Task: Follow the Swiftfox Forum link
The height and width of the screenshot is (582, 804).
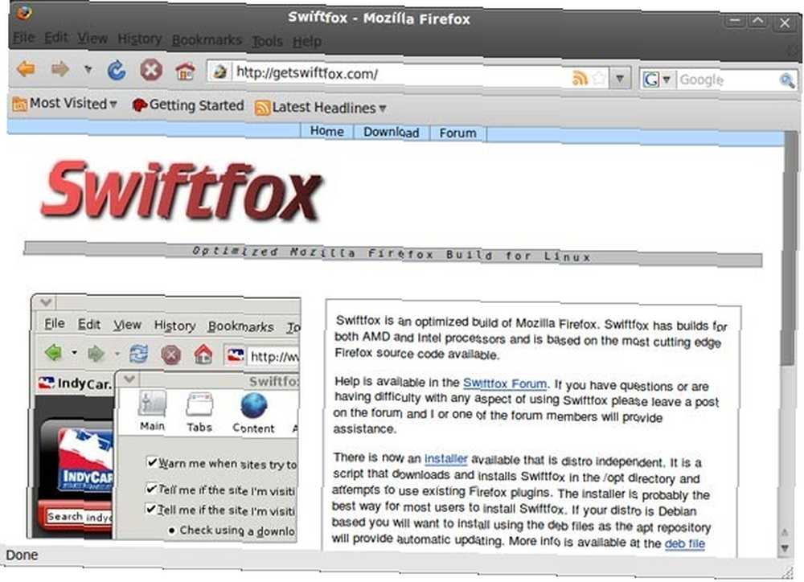Action: click(505, 383)
